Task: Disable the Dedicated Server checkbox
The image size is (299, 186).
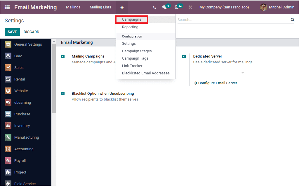Action: click(x=184, y=56)
